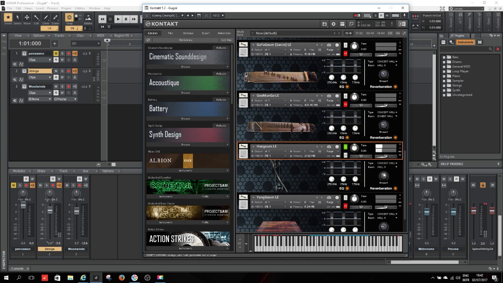Select the Erase tool in SONAR
Screen dimensions: 503x283
pyautogui.click(x=55, y=17)
